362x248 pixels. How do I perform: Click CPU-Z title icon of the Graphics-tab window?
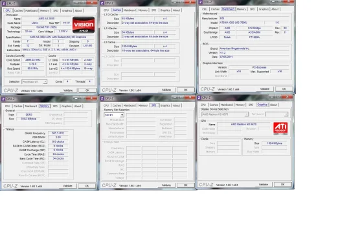point(199,98)
